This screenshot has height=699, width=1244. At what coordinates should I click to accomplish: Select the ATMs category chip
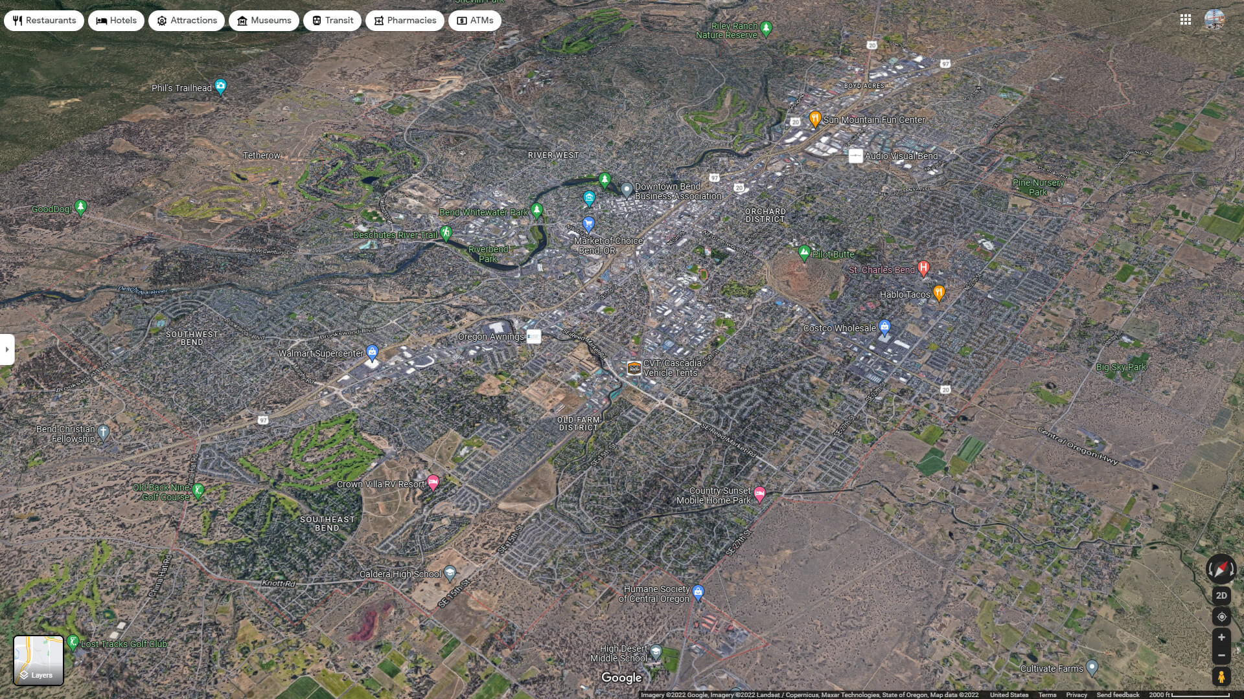coord(475,20)
